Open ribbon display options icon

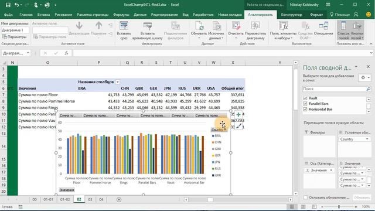point(328,5)
